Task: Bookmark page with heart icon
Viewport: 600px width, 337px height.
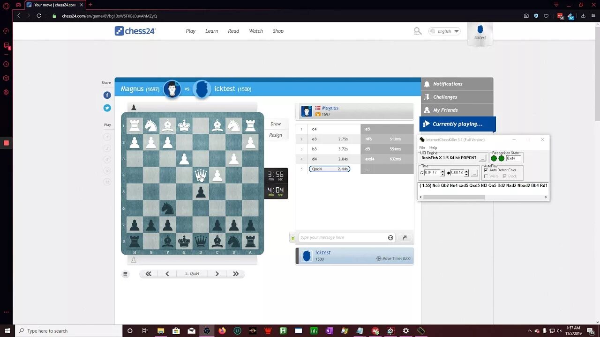Action: click(x=546, y=16)
